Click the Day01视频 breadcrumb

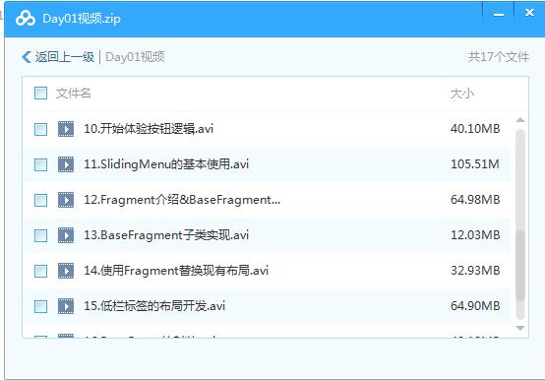(135, 57)
